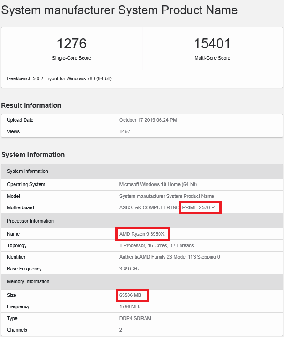Image resolution: width=284 pixels, height=337 pixels.
Task: Click the 'Motherboard' row label
Action: pos(21,207)
